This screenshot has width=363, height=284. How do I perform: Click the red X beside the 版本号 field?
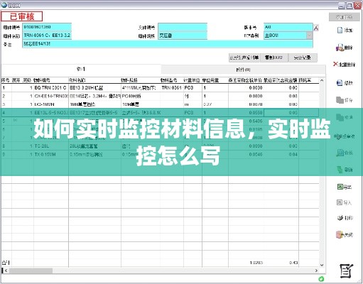(x=316, y=28)
